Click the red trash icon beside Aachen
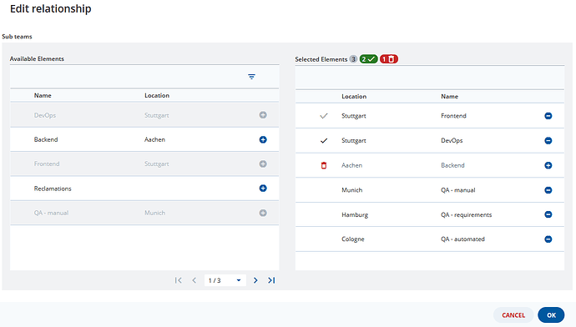 coord(324,165)
